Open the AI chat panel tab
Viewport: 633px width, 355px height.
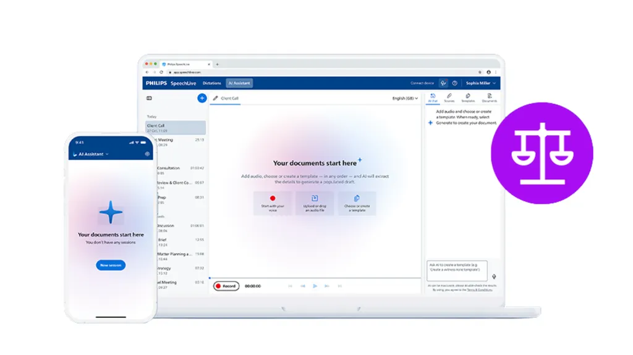(433, 98)
